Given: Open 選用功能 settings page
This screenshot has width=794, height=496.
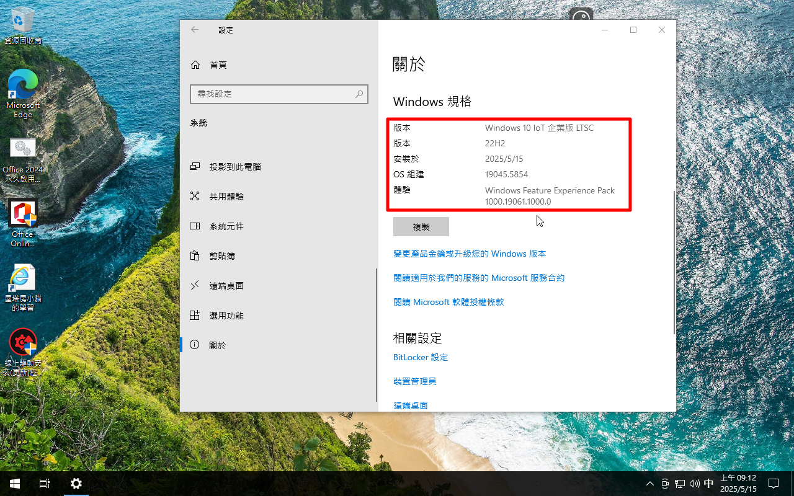Looking at the screenshot, I should click(x=279, y=316).
